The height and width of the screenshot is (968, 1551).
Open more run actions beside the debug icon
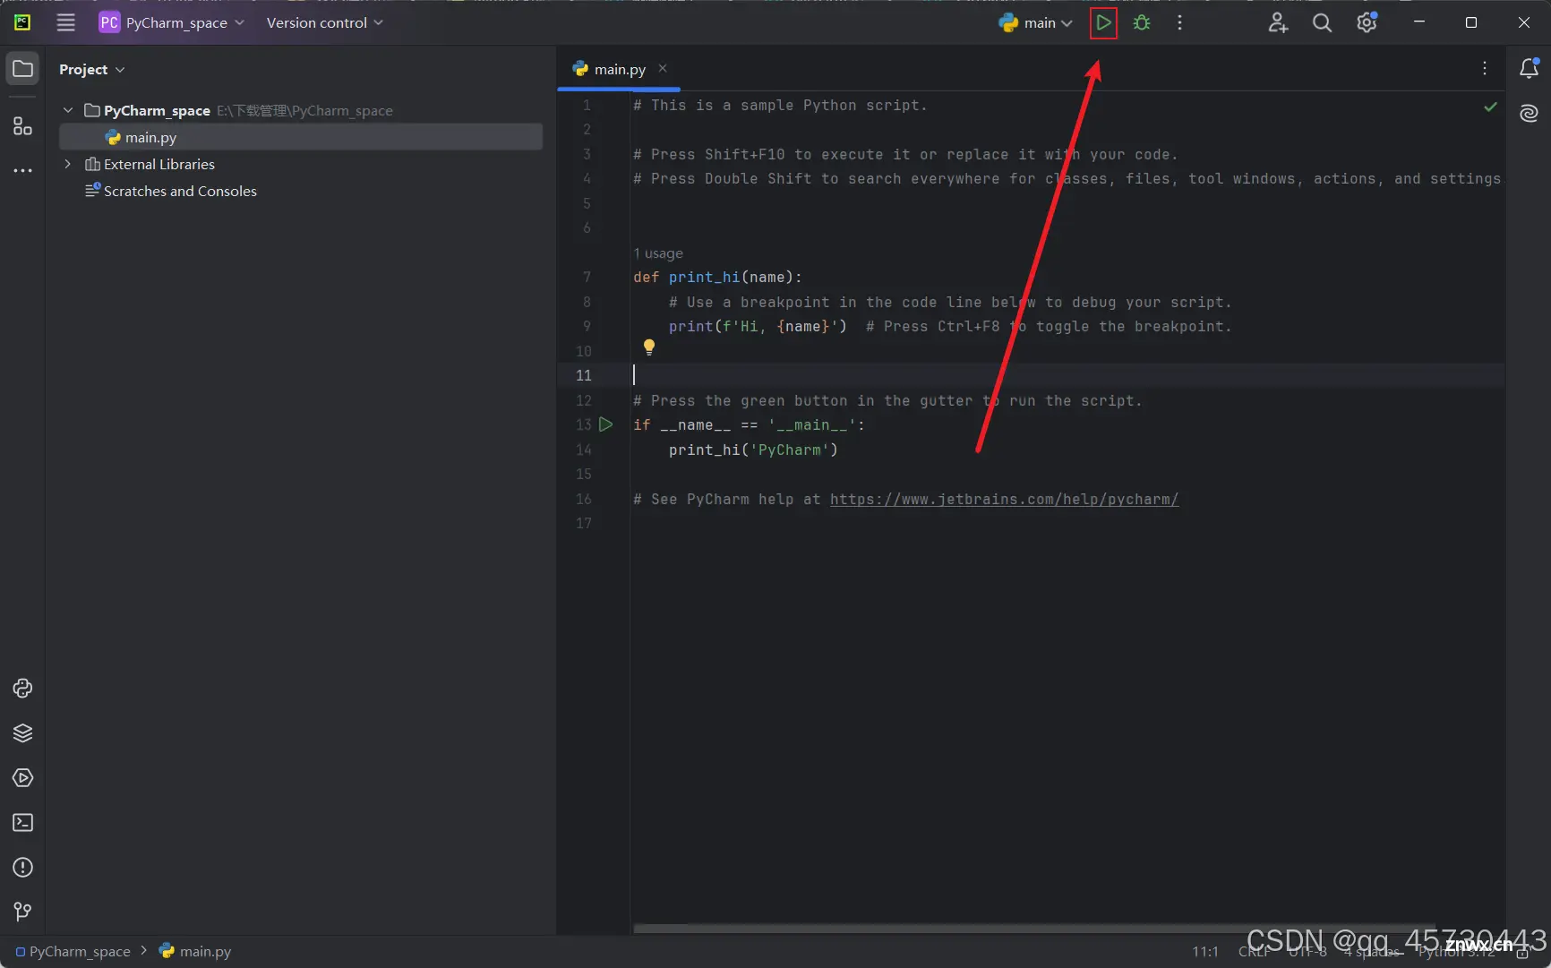(1179, 22)
